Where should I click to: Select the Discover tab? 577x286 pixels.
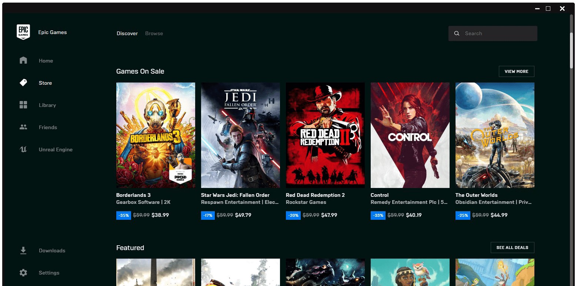pos(127,33)
